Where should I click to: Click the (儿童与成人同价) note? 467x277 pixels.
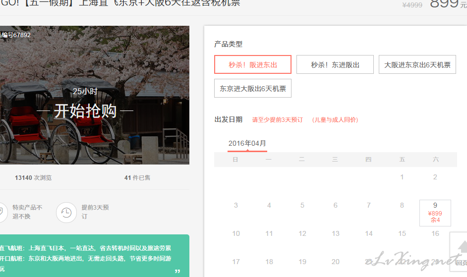[x=335, y=120]
